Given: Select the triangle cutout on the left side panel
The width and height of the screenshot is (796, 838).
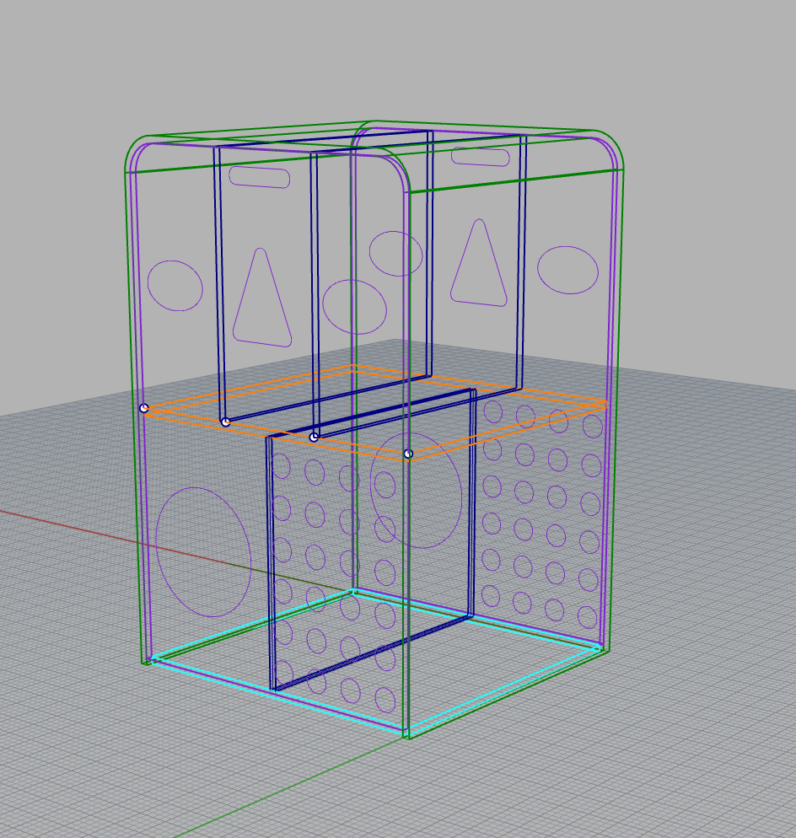Looking at the screenshot, I should click(262, 298).
